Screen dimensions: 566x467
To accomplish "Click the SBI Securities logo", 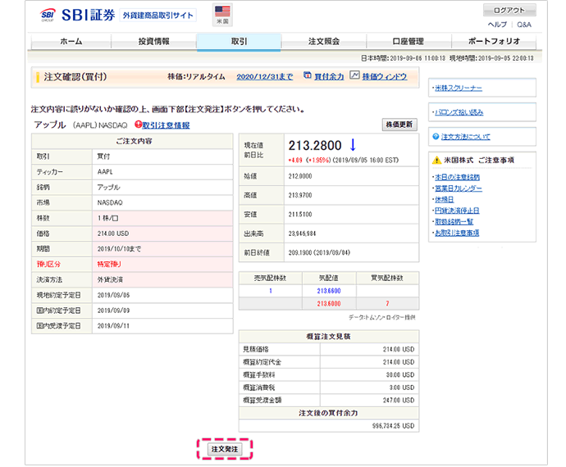I will pos(77,15).
